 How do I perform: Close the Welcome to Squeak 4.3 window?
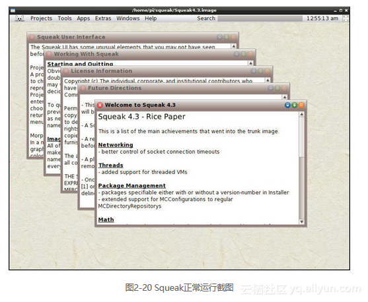coord(100,105)
